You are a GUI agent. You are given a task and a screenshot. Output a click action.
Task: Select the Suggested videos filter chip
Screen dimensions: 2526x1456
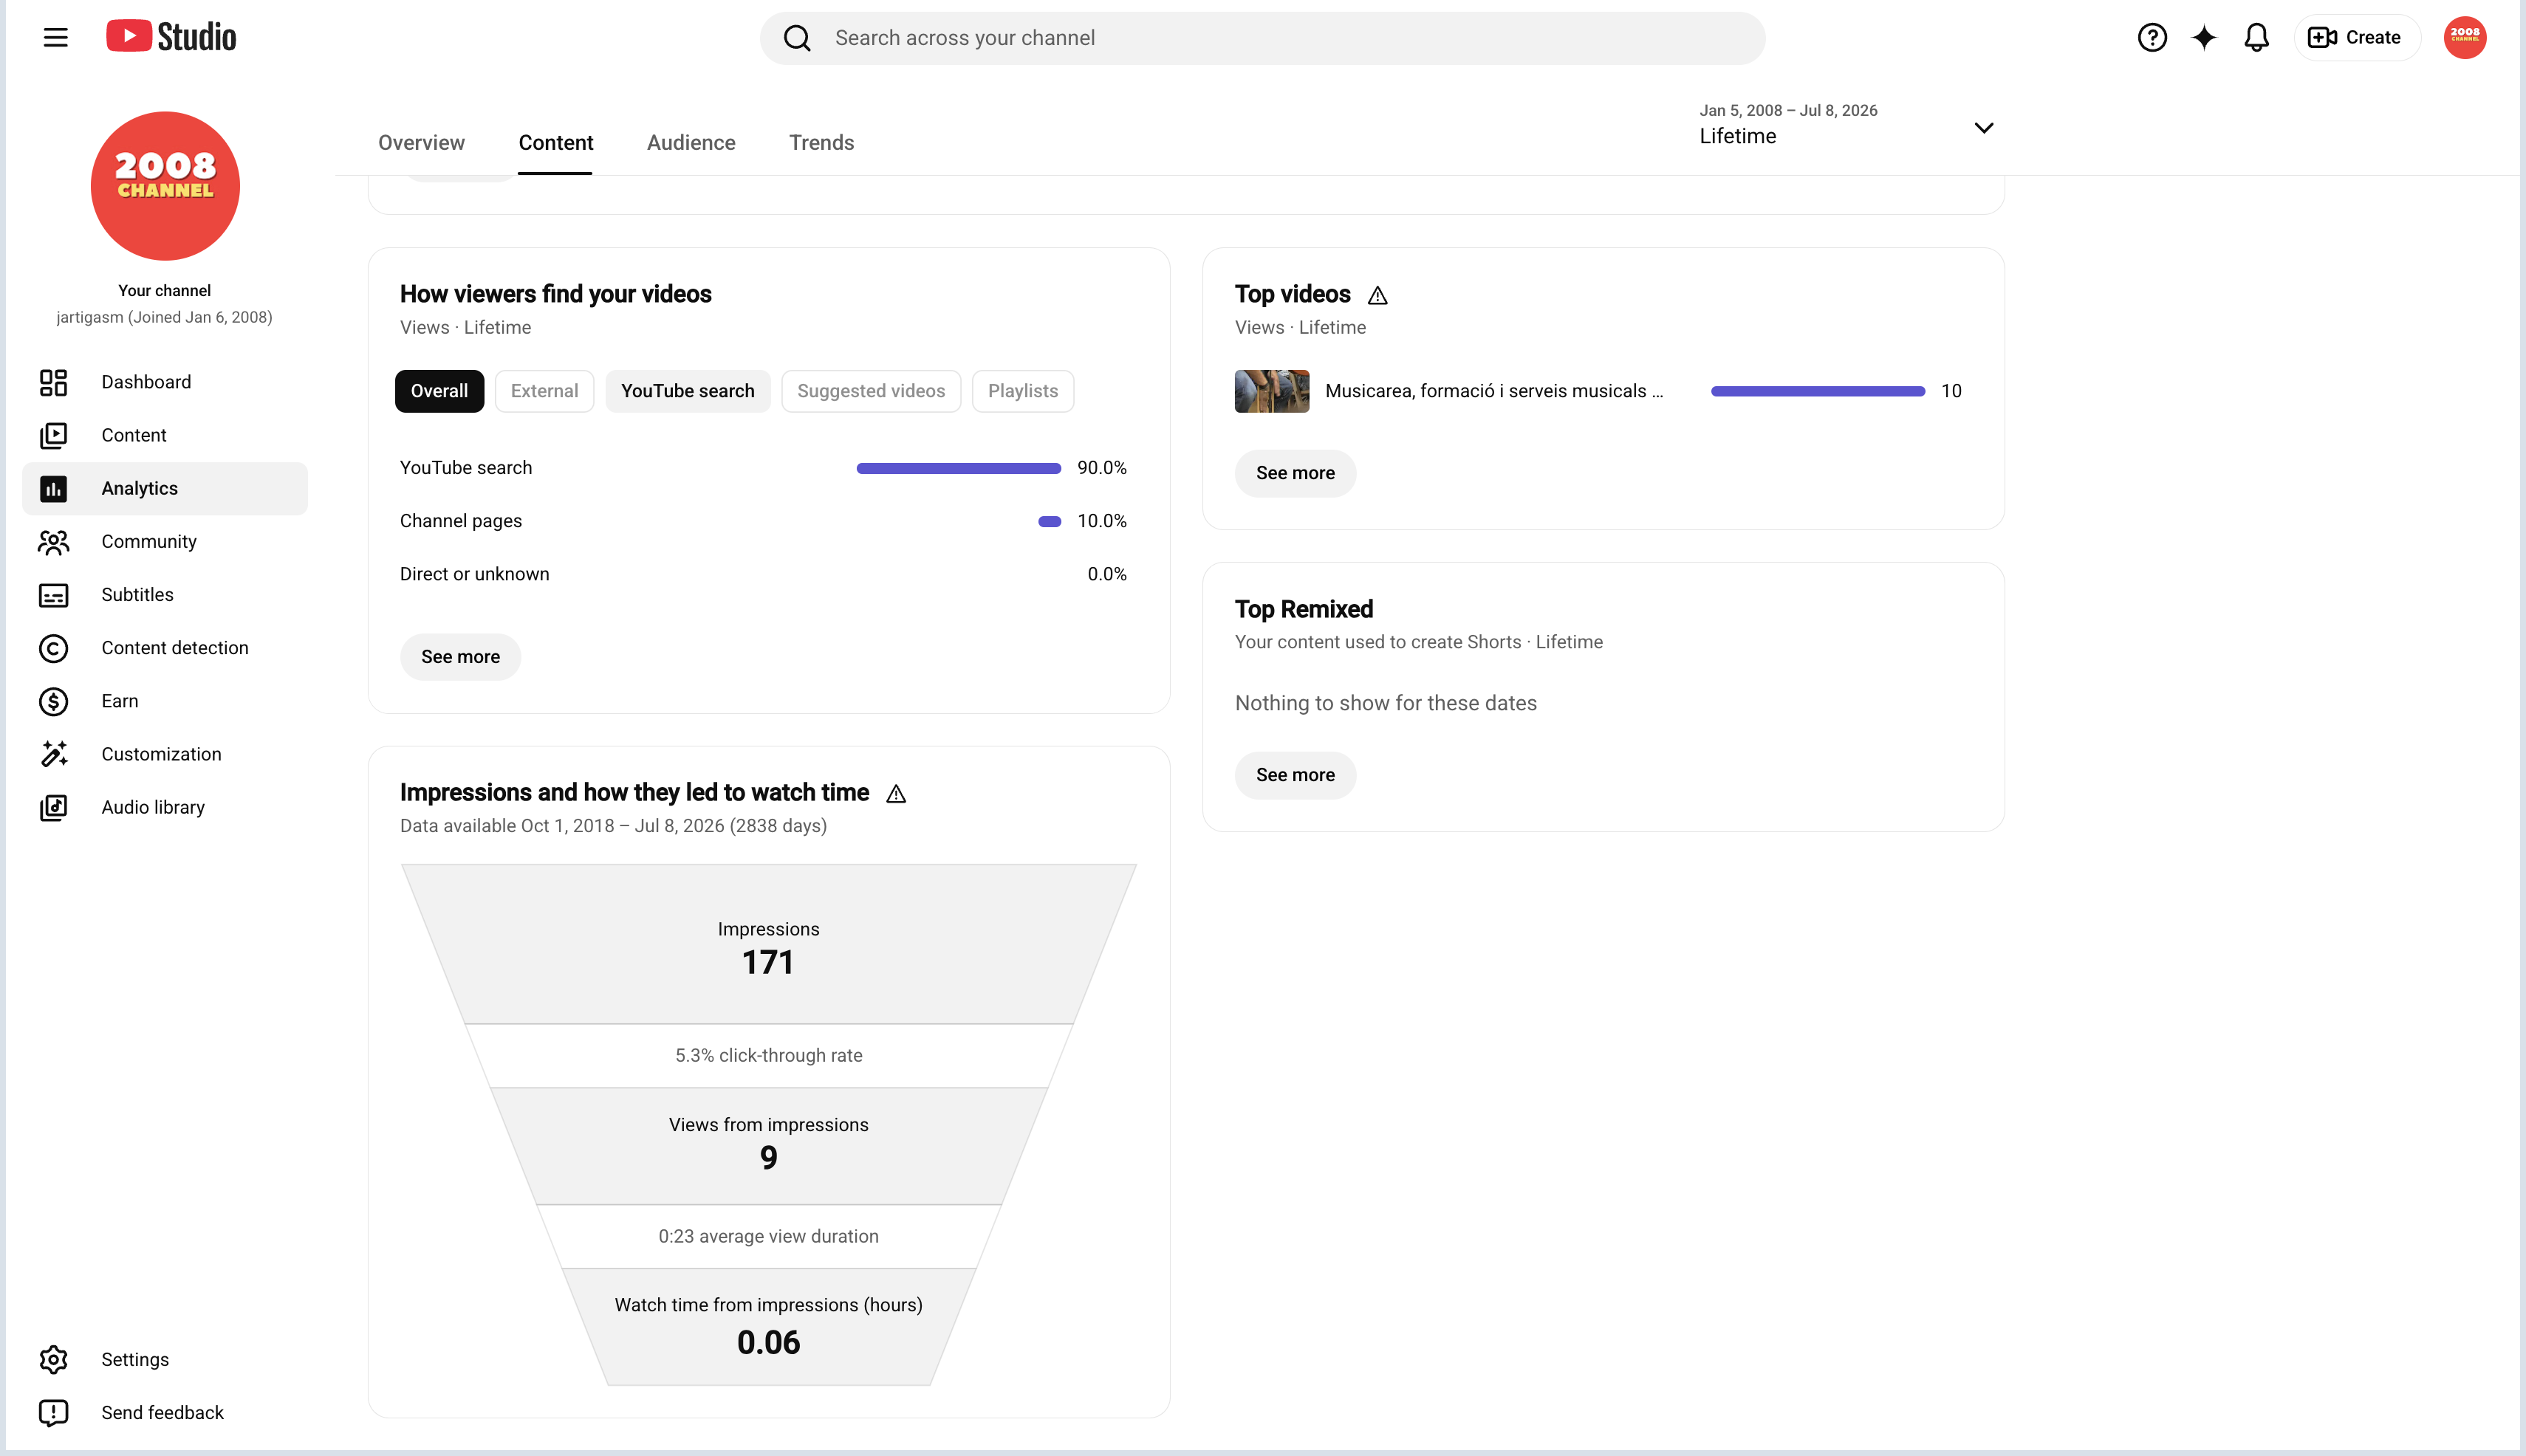[x=870, y=391]
